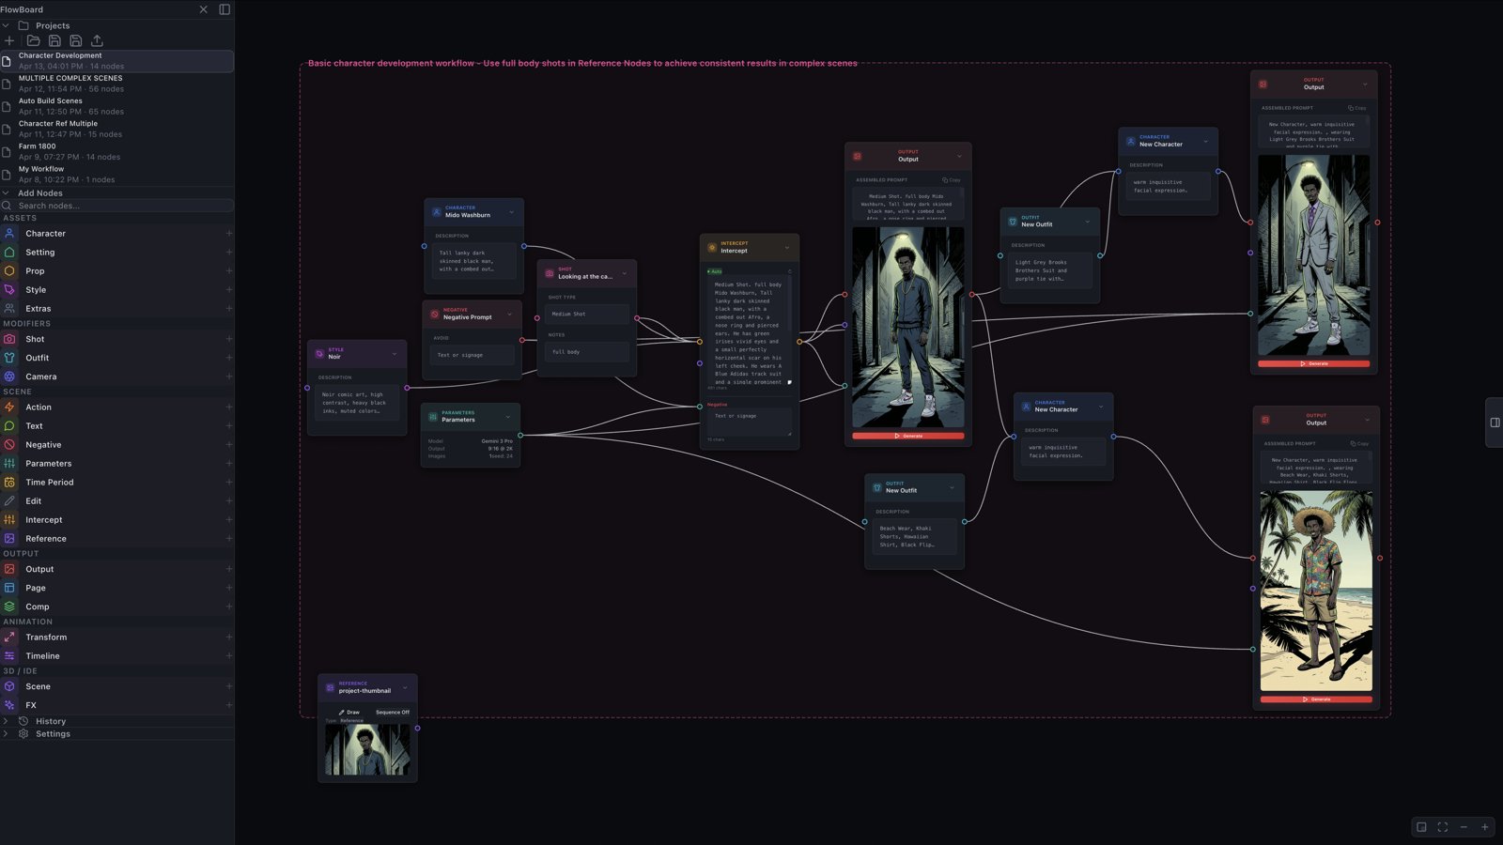Open the Auto Build Scenes project
The image size is (1503, 845).
tap(116, 106)
